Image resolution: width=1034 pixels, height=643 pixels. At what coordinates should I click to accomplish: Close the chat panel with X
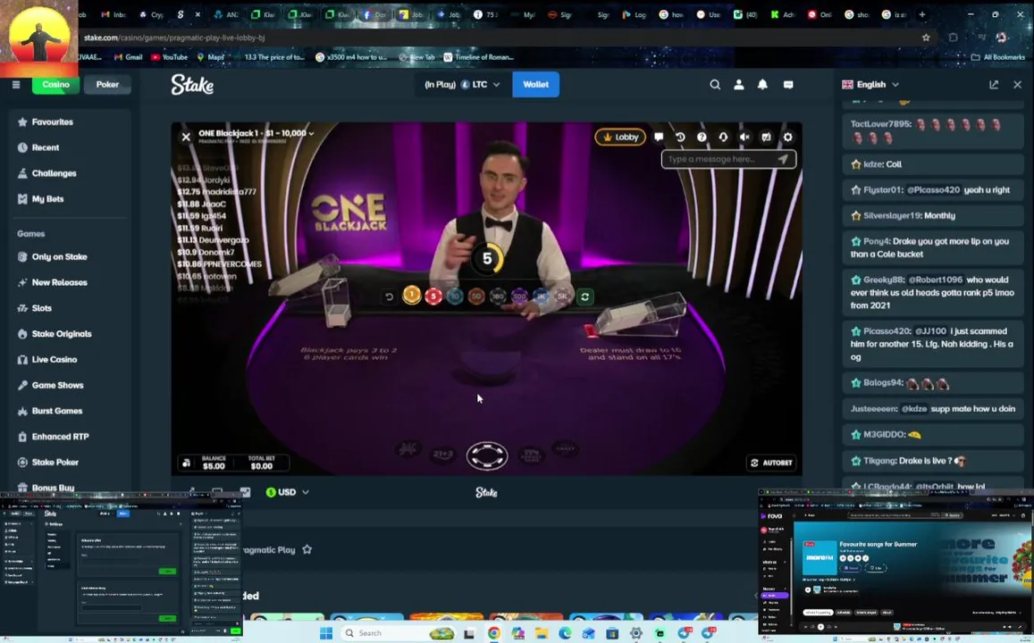click(1018, 84)
